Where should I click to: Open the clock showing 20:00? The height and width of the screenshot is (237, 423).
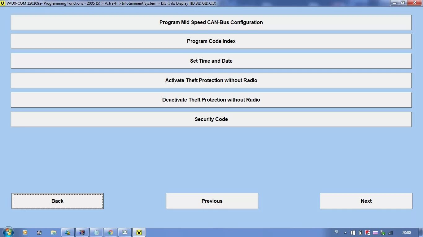click(407, 233)
